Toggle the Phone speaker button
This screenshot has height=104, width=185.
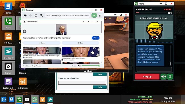tap(163, 77)
